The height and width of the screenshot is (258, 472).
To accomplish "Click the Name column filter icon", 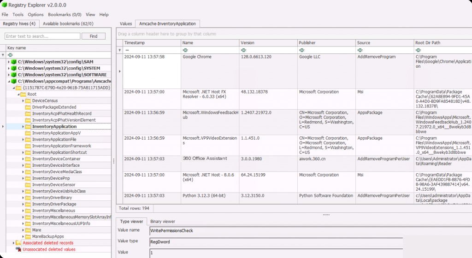I will coord(185,50).
